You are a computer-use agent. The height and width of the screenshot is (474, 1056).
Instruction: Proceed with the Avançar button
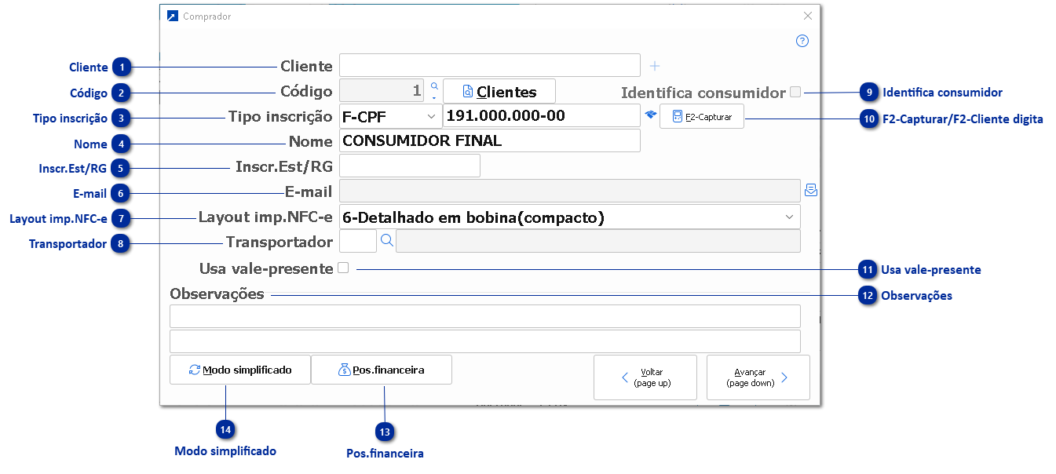click(758, 377)
